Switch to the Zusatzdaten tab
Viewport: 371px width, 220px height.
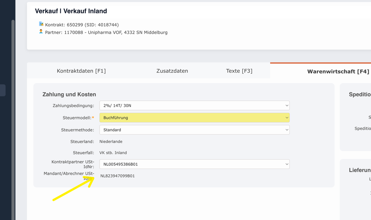(172, 70)
